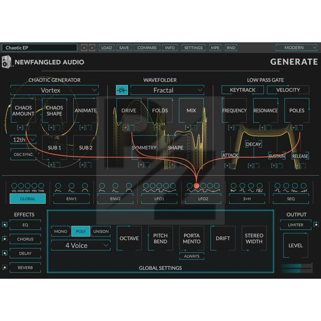Screen dimensions: 321x321
Task: Pick the leftmost ENV1 envelope source circle
Action: pos(58,186)
